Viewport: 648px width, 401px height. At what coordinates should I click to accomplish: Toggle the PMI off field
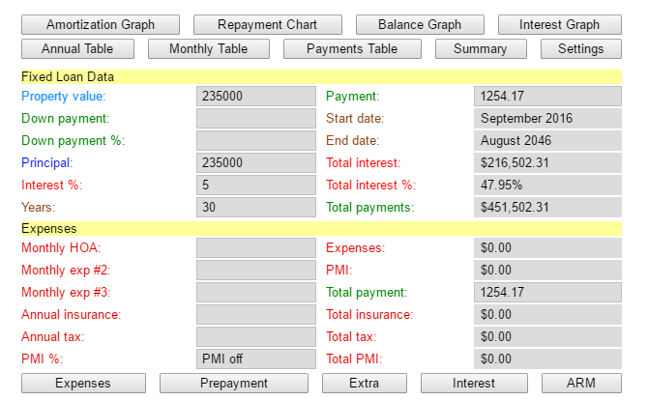(255, 359)
